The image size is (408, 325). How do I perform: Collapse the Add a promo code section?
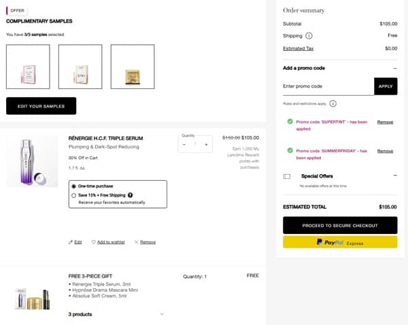[x=395, y=68]
